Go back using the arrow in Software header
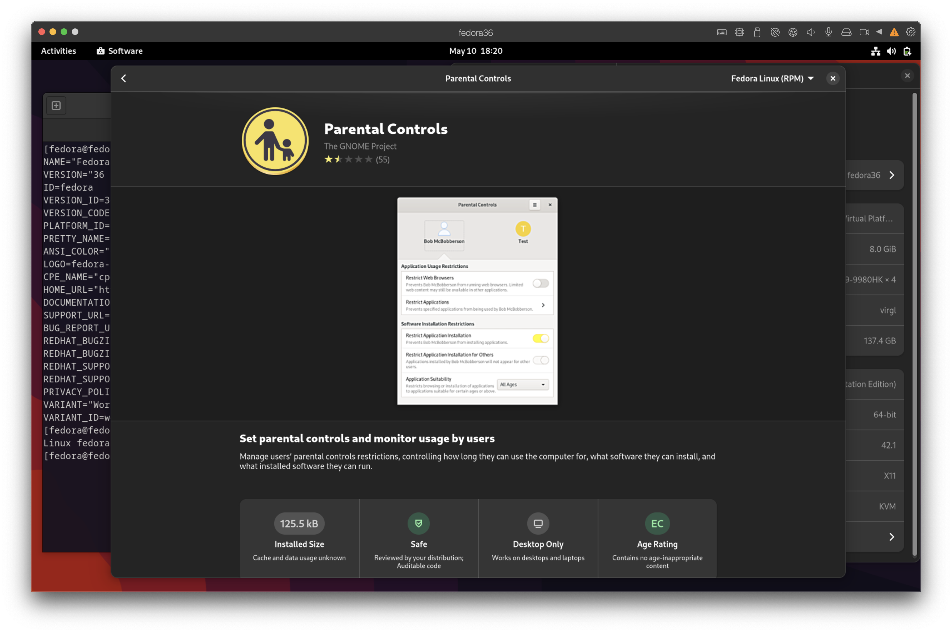This screenshot has width=952, height=633. click(124, 78)
